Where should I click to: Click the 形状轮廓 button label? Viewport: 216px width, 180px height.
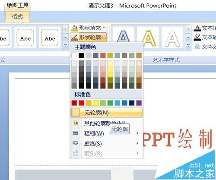90,38
